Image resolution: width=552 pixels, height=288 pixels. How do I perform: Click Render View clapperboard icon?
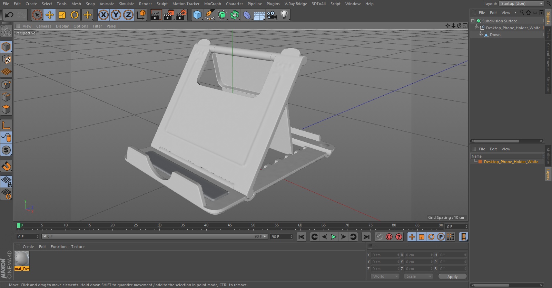pos(156,15)
